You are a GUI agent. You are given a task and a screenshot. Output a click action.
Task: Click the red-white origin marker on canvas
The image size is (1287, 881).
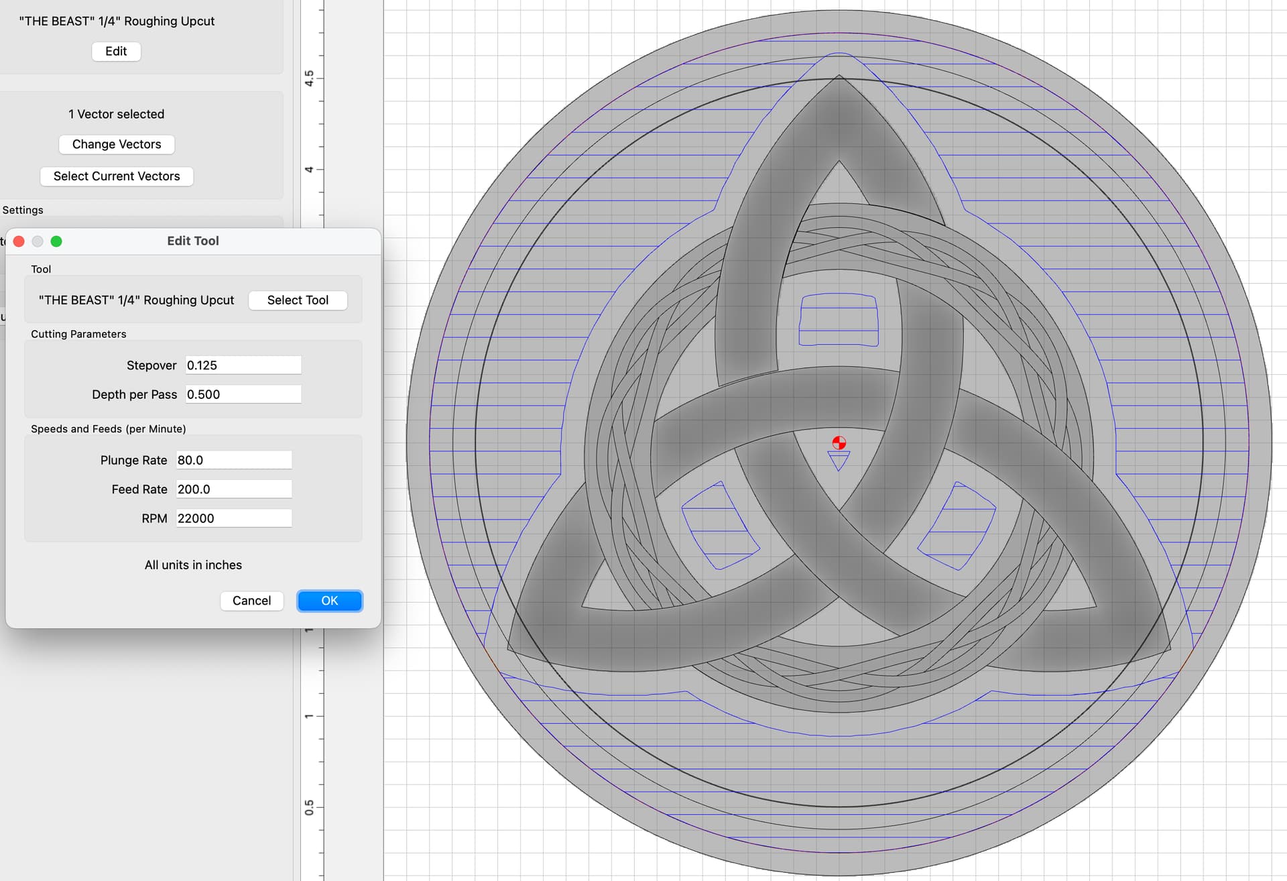pos(839,443)
